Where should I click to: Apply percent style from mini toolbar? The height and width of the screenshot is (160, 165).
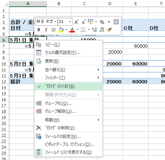pyautogui.click(x=102, y=22)
